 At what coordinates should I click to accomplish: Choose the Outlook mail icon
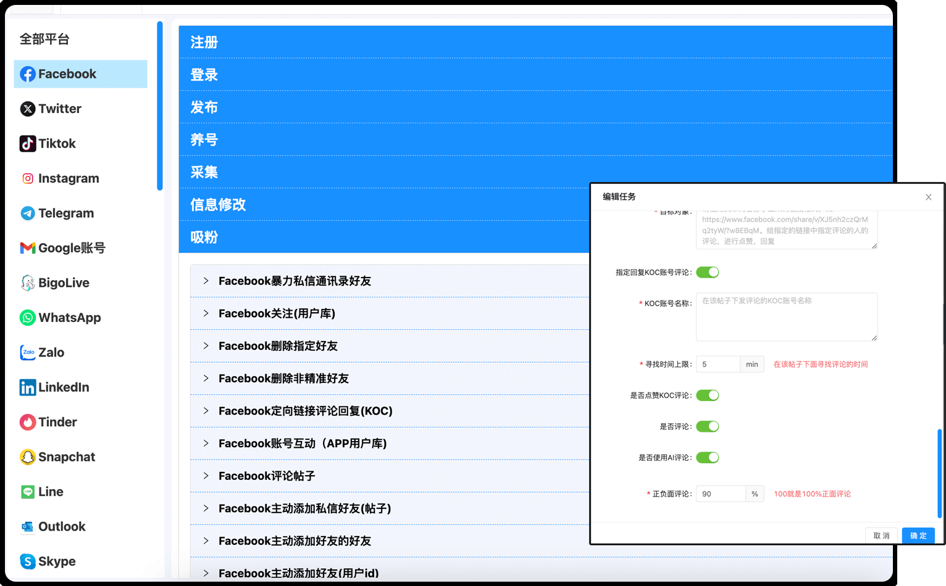(28, 527)
